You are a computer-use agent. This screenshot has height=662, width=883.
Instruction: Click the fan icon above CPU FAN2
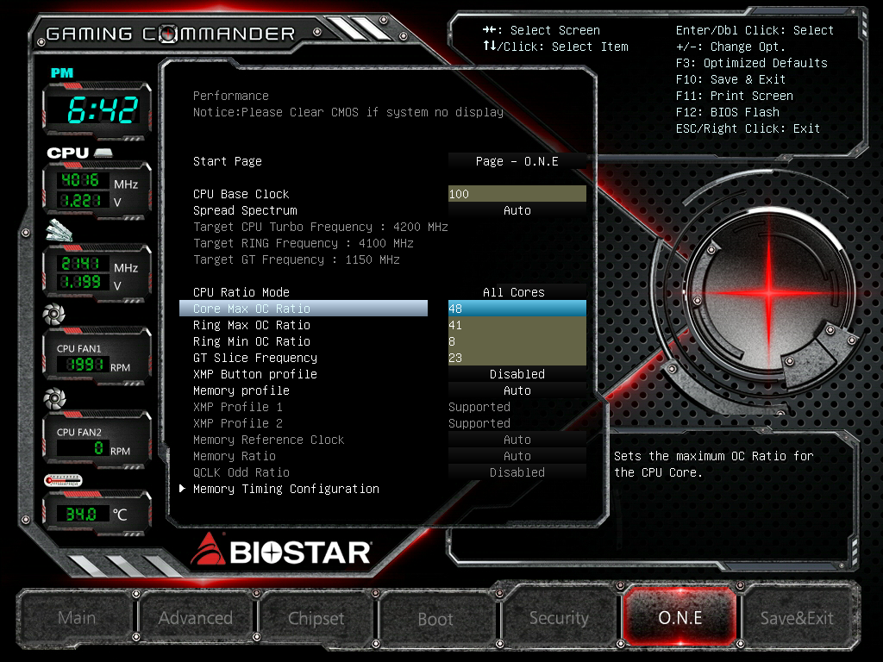pyautogui.click(x=54, y=398)
